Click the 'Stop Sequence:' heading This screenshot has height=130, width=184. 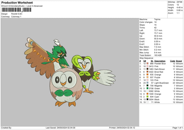pos(147,58)
